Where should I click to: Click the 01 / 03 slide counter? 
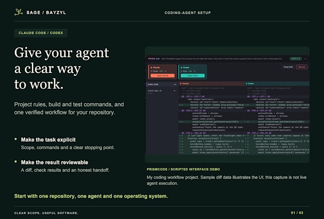point(297,213)
